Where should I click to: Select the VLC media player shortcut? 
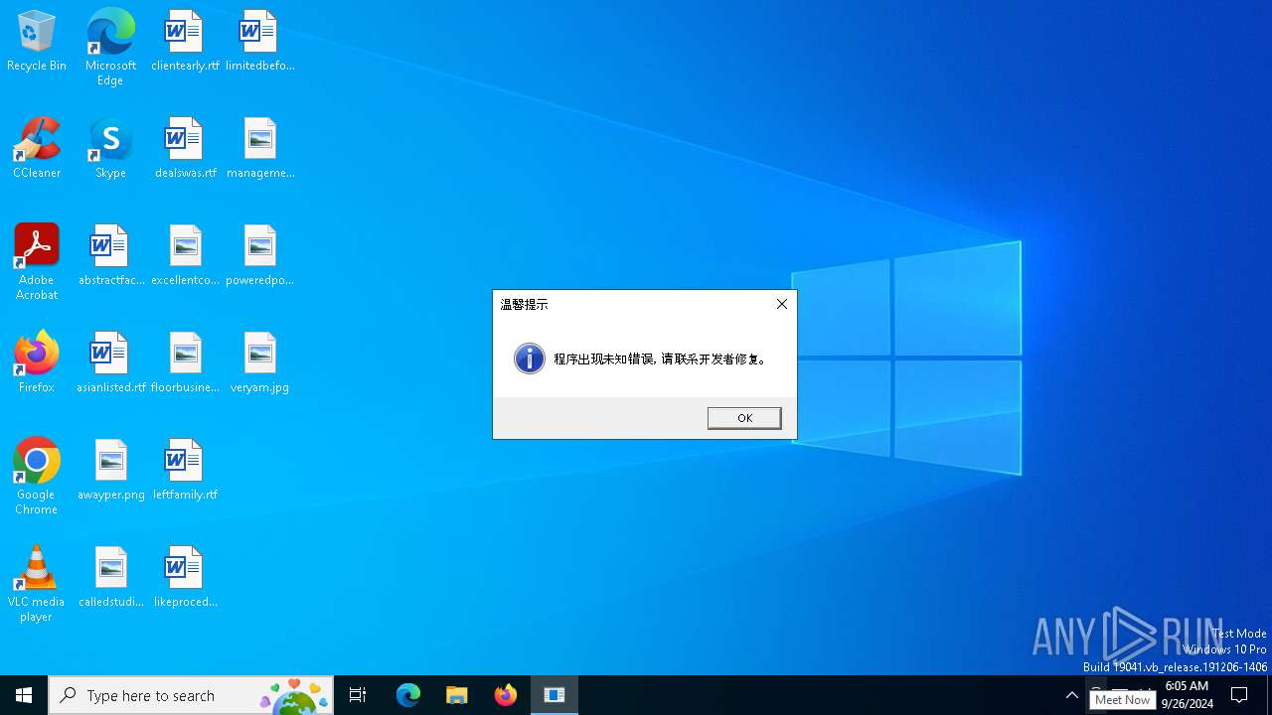(x=37, y=584)
